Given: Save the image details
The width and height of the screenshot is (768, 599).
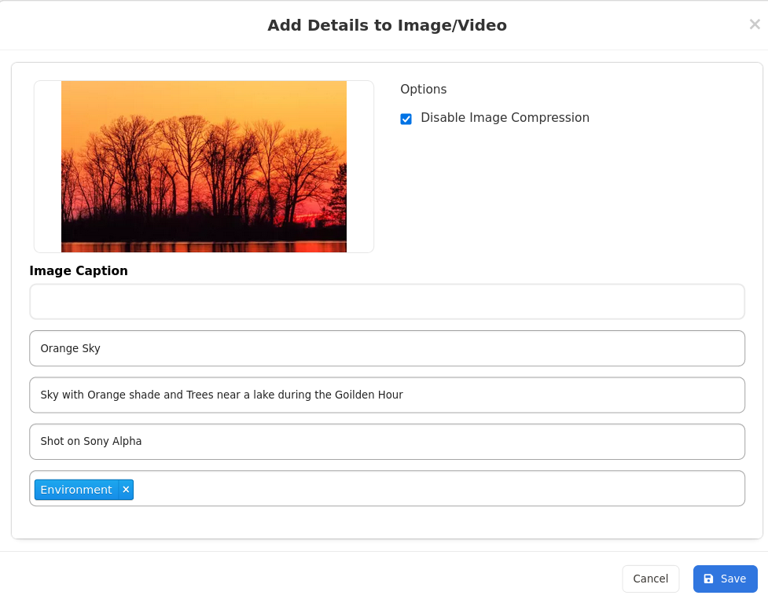Looking at the screenshot, I should click(725, 579).
